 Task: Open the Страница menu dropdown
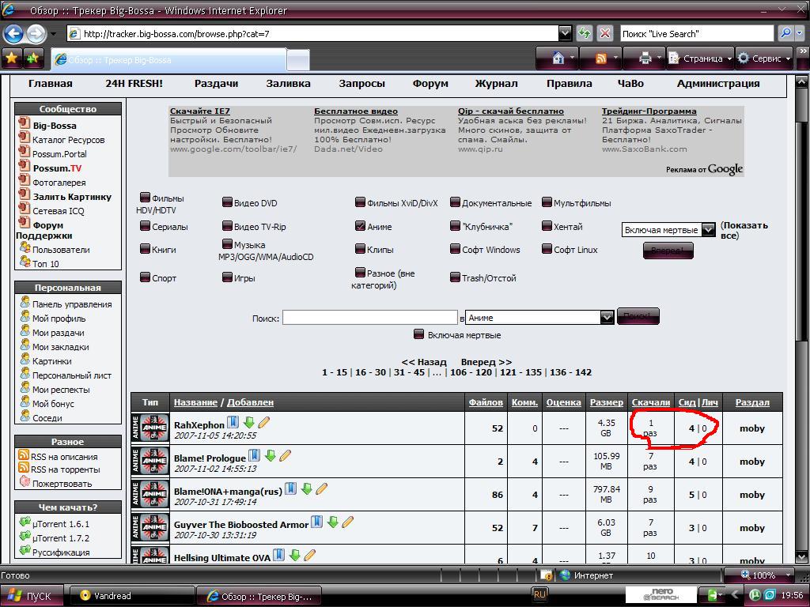(x=700, y=58)
